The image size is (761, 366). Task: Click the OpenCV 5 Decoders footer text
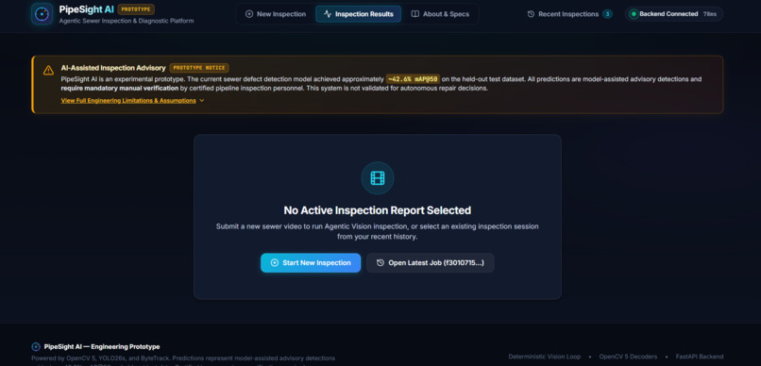coord(628,357)
